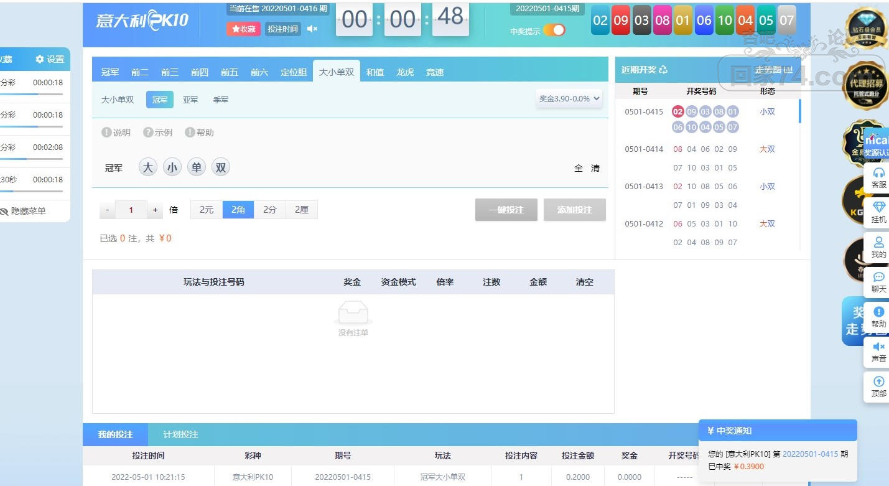
Task: Click orange ball 04 in header results
Action: pos(745,20)
